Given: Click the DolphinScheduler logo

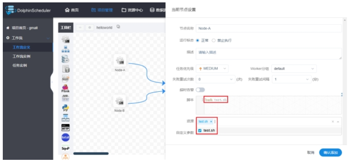Looking at the screenshot, I should (28, 10).
